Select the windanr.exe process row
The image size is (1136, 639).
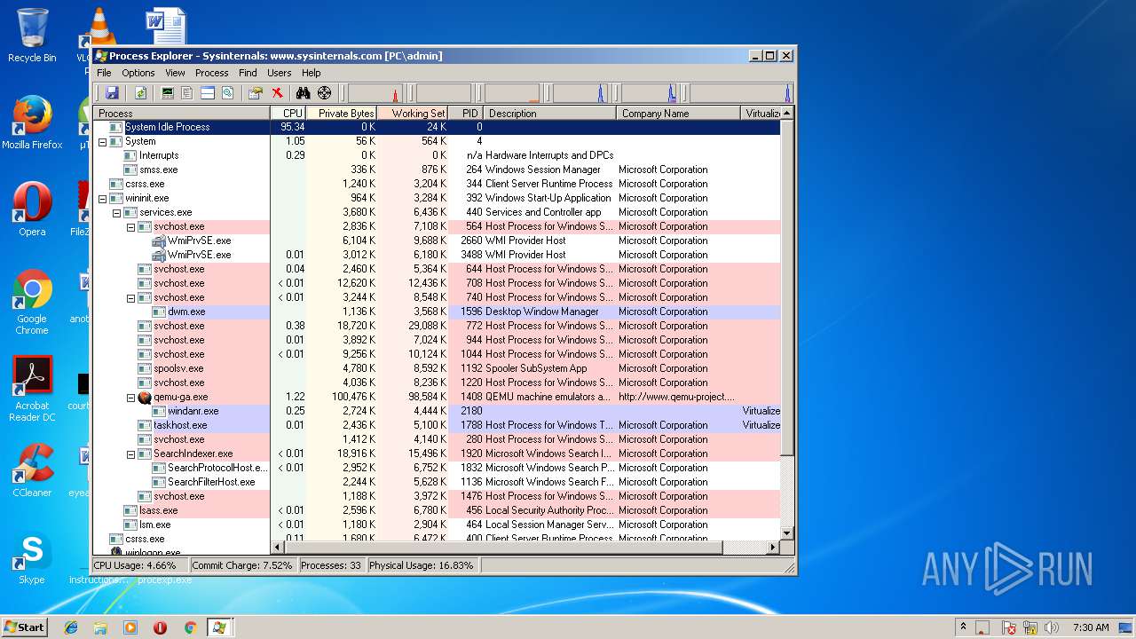click(437, 411)
